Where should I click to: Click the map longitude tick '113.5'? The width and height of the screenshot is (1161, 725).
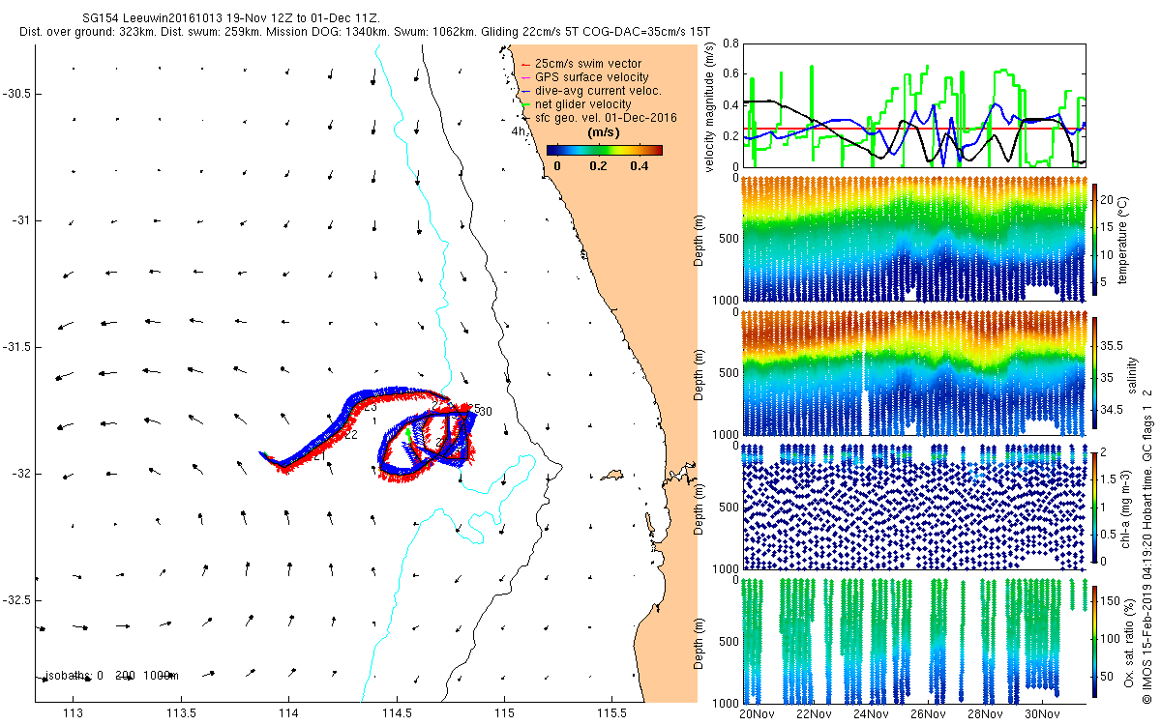coord(181,714)
